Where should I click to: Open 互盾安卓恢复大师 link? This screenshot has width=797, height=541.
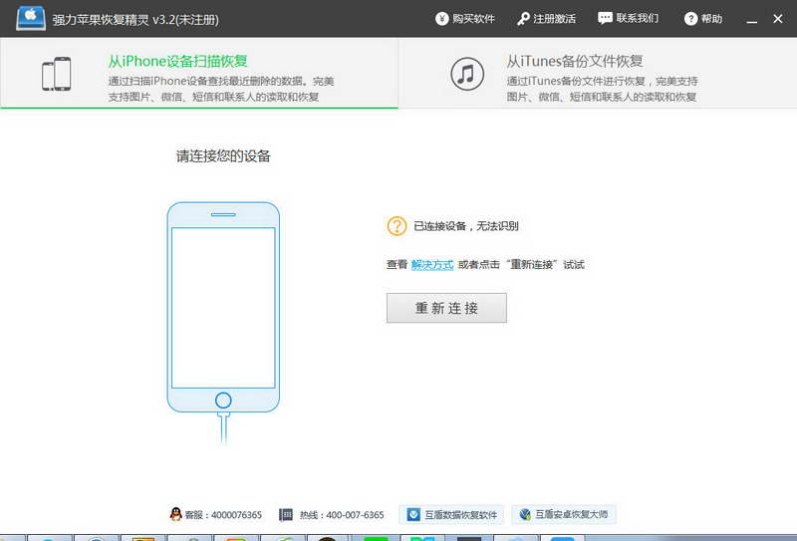click(x=564, y=514)
